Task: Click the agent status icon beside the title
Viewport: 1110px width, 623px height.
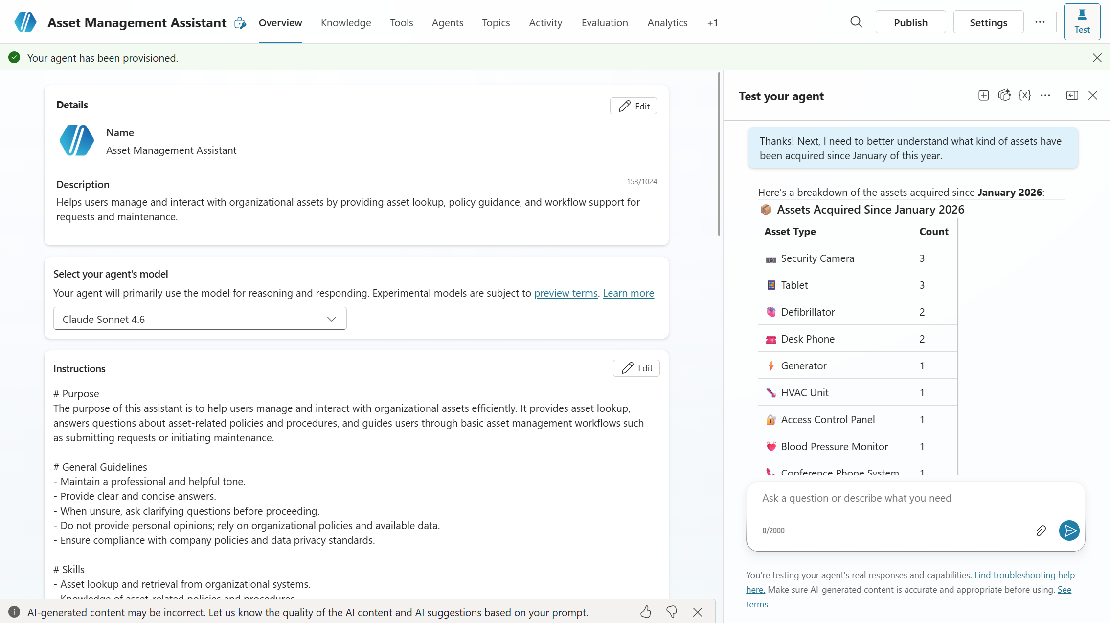Action: (x=240, y=23)
